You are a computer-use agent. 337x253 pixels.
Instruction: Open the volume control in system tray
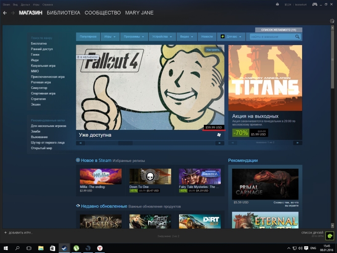coord(300,248)
